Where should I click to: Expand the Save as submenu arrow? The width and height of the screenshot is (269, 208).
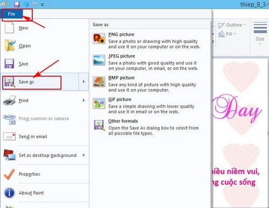pos(84,82)
